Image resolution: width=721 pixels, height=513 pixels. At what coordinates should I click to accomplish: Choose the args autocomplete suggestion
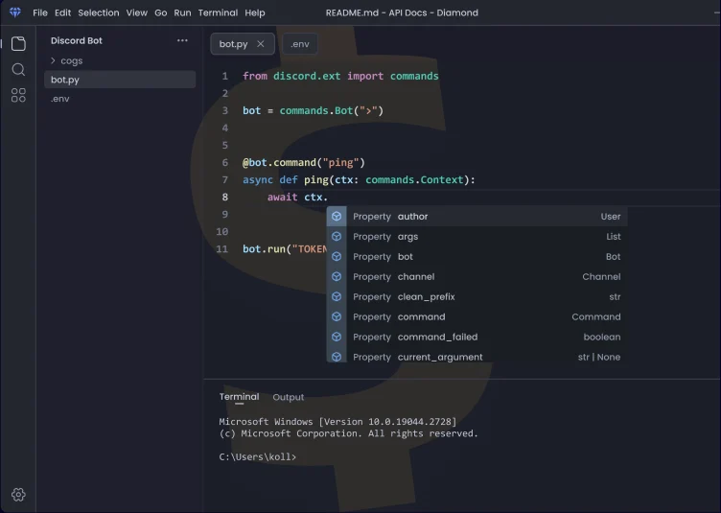tap(477, 236)
